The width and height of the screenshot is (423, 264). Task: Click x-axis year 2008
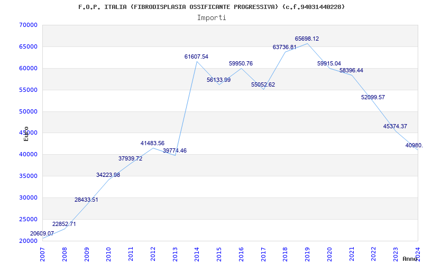point(65,254)
